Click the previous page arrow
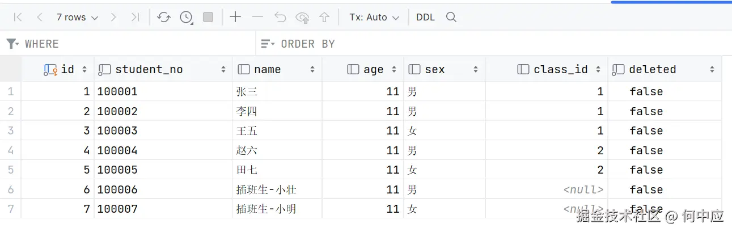732x232 pixels. [x=39, y=18]
